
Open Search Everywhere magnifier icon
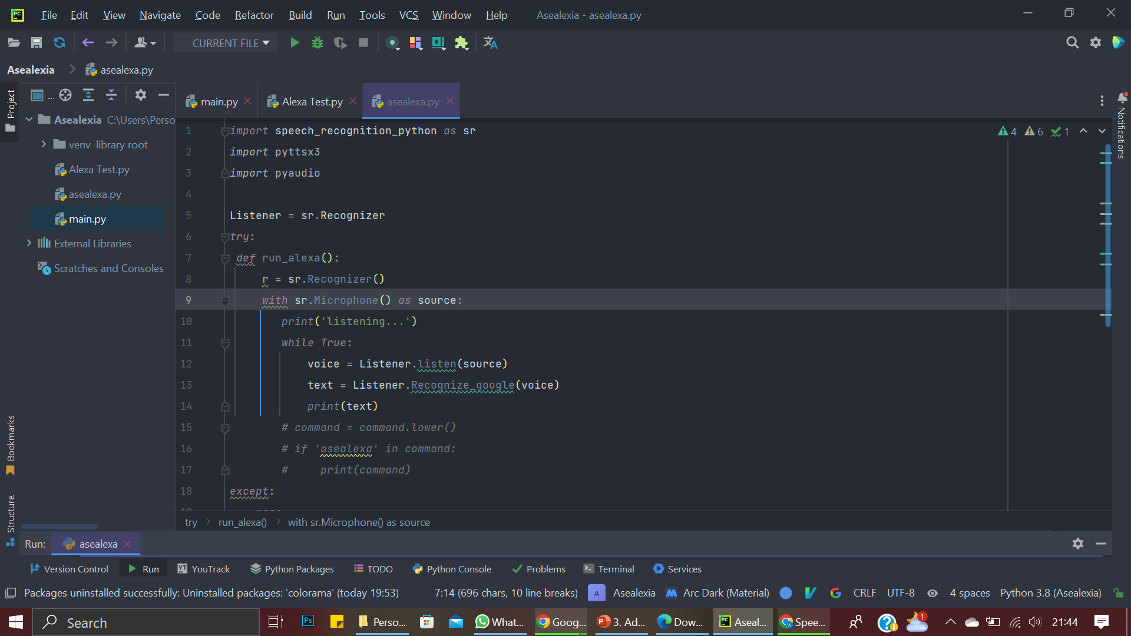[x=1072, y=43]
